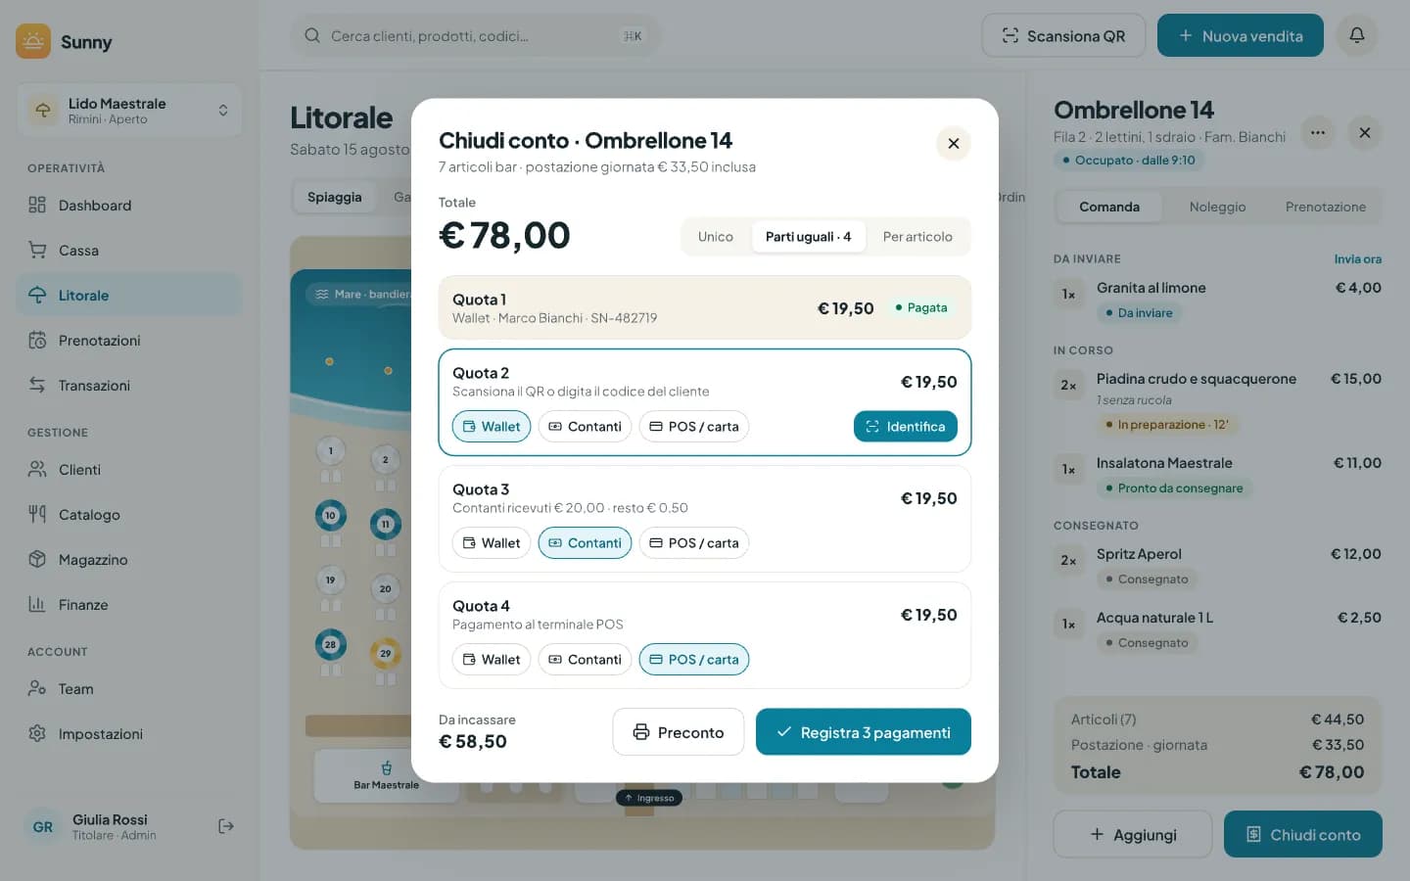The width and height of the screenshot is (1410, 881).
Task: Click the notifications bell icon
Action: [x=1357, y=35]
